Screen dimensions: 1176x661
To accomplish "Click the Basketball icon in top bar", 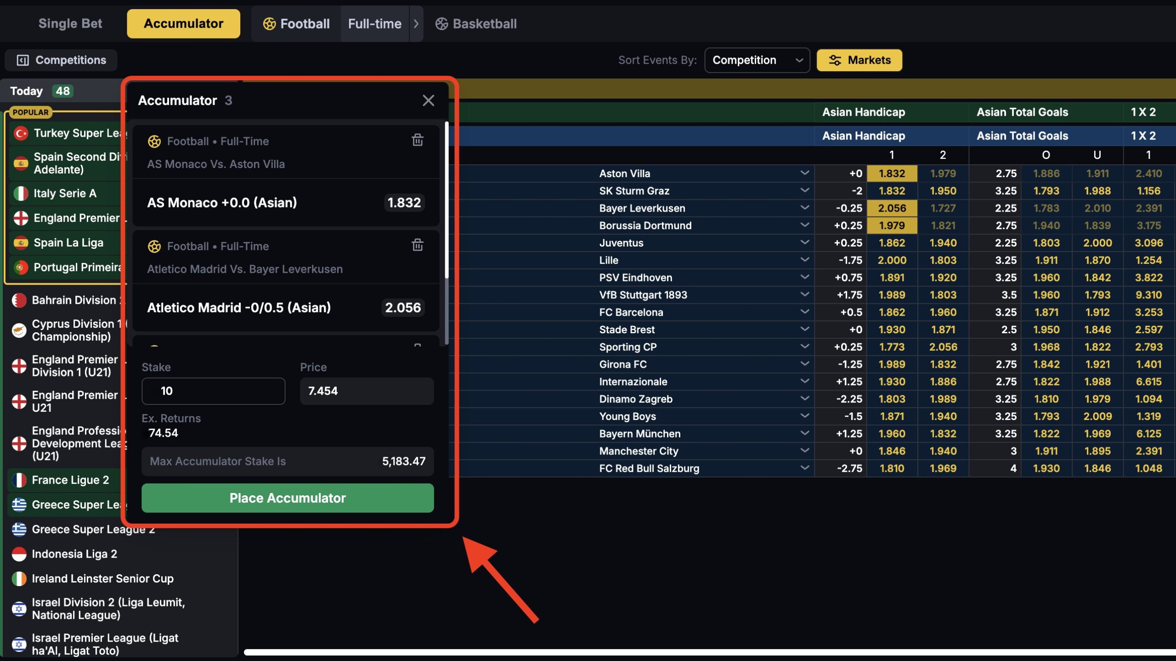I will (x=441, y=24).
